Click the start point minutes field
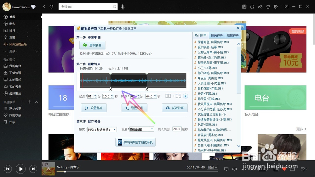315x177 pixels. (x=90, y=96)
